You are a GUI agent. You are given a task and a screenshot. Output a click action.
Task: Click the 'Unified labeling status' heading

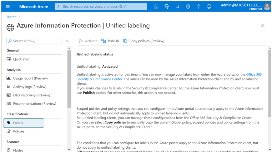(x=95, y=54)
